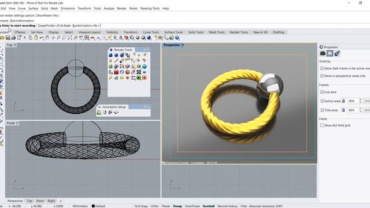Click the multicolor Layers wheel toolbar icon
The image size is (370, 208).
click(132, 38)
